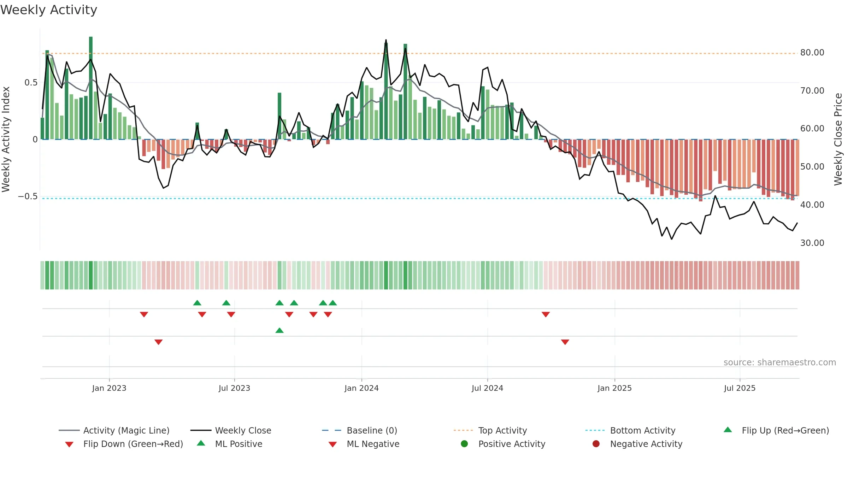
Task: Click the 'Jan 2023' x-axis label
Action: pos(109,388)
